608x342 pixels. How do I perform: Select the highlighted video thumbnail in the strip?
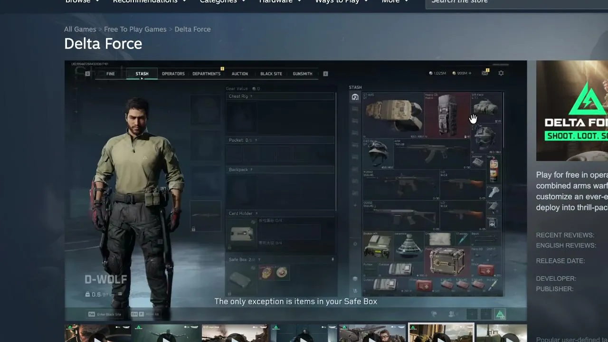click(x=441, y=333)
